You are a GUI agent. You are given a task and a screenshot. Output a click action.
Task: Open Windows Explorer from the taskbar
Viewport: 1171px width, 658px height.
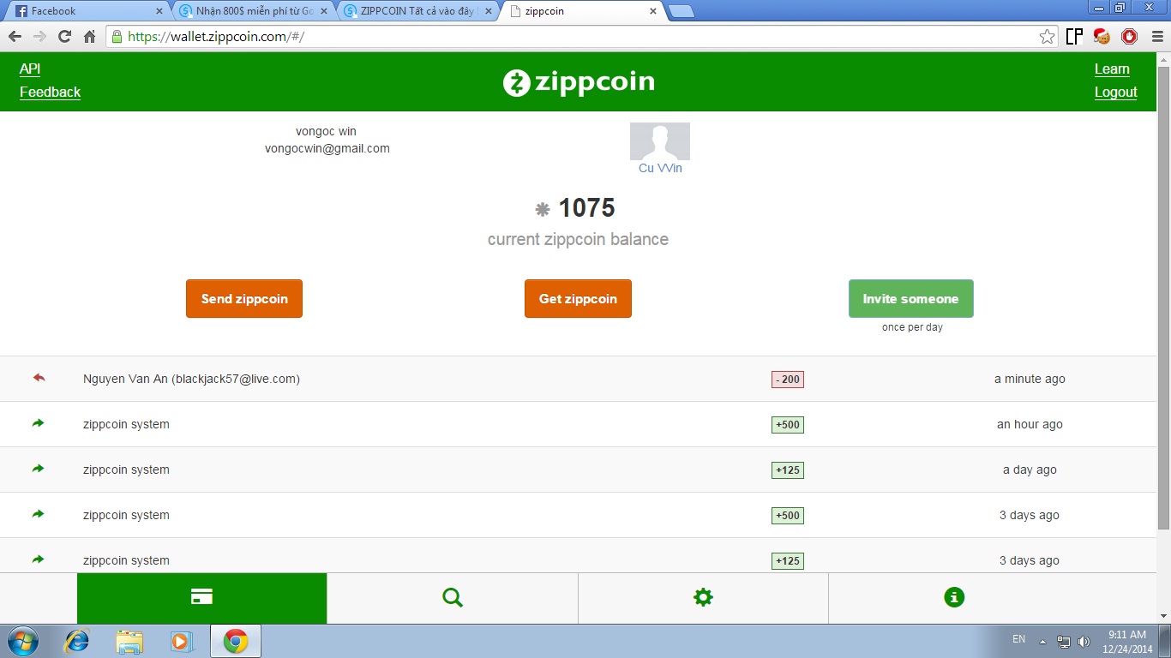pos(129,641)
